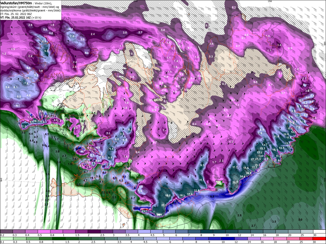
Task: Click the 1.8 value near the top-left
Action: point(52,25)
